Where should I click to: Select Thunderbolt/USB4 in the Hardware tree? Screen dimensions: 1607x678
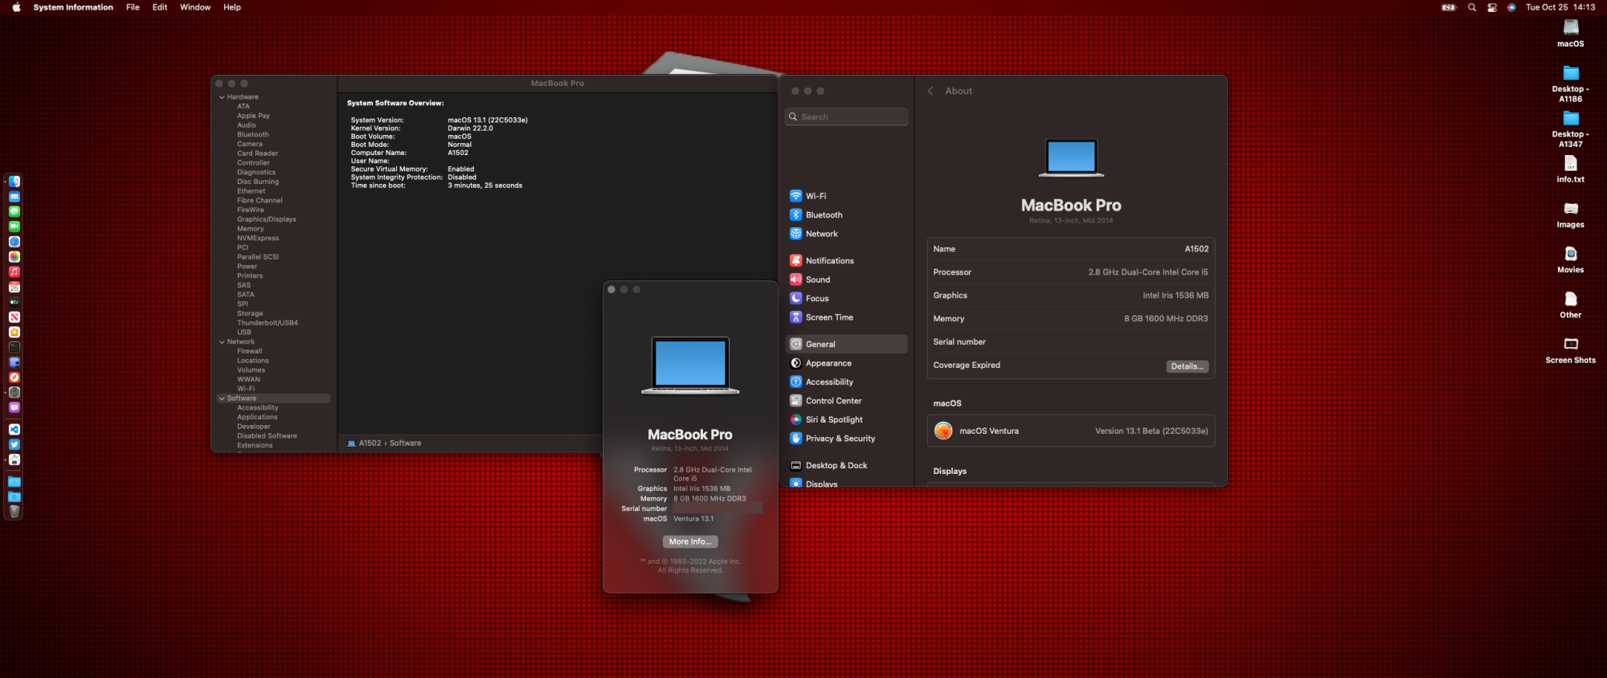[x=268, y=323]
